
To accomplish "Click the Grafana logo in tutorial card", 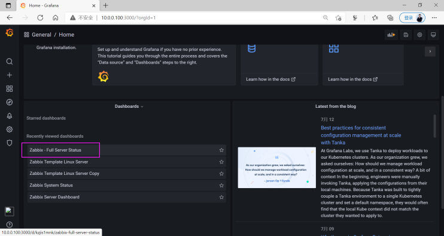I will pyautogui.click(x=104, y=77).
